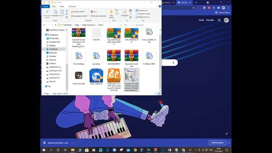Refresh the Explorer folder view
The height and width of the screenshot is (153, 272).
point(125,25)
